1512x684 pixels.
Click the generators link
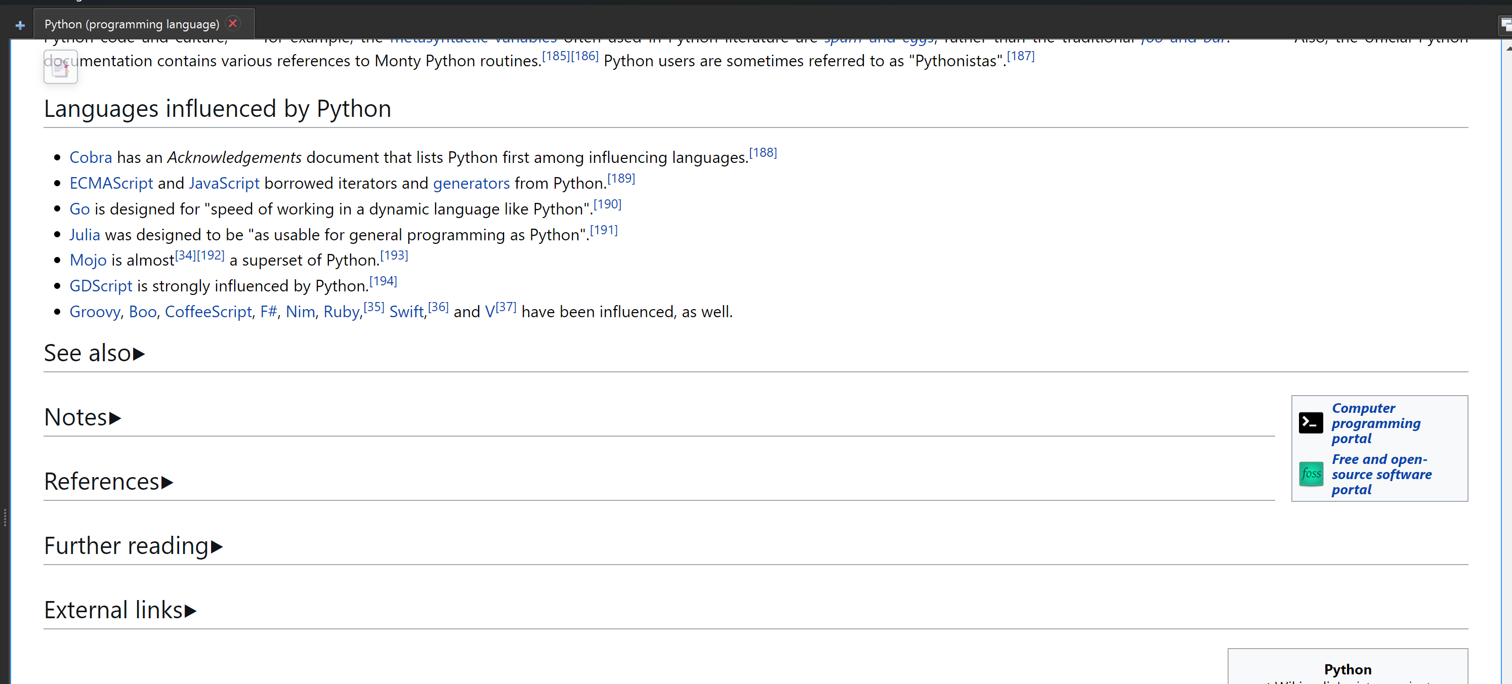coord(471,183)
